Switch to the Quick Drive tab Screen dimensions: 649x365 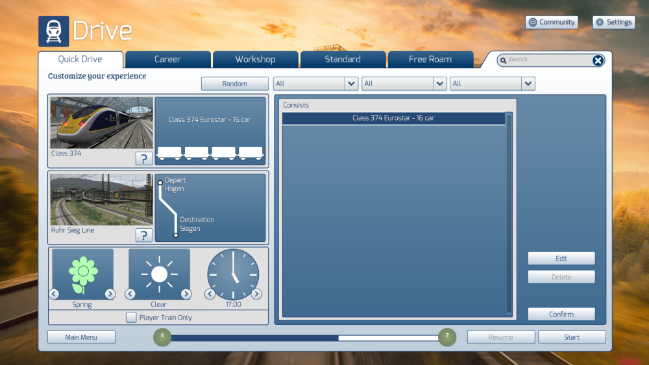tap(80, 59)
